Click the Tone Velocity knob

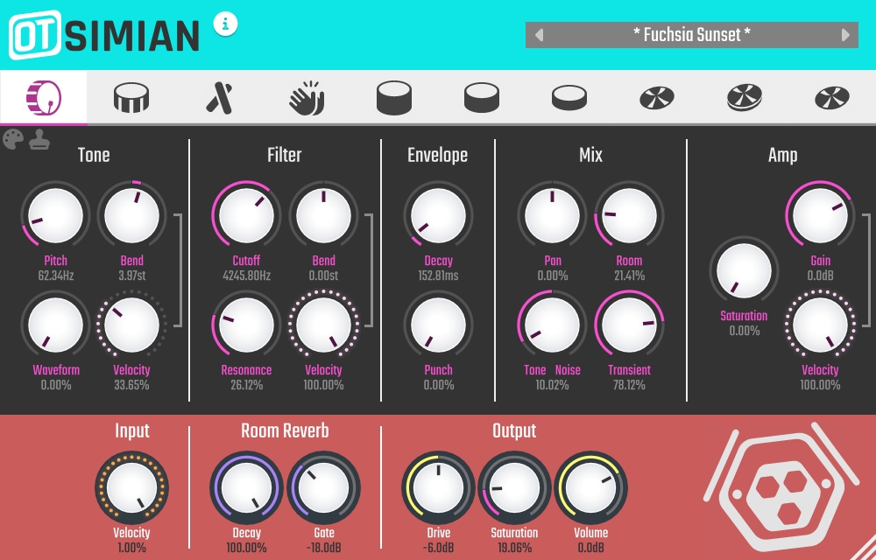[x=132, y=325]
